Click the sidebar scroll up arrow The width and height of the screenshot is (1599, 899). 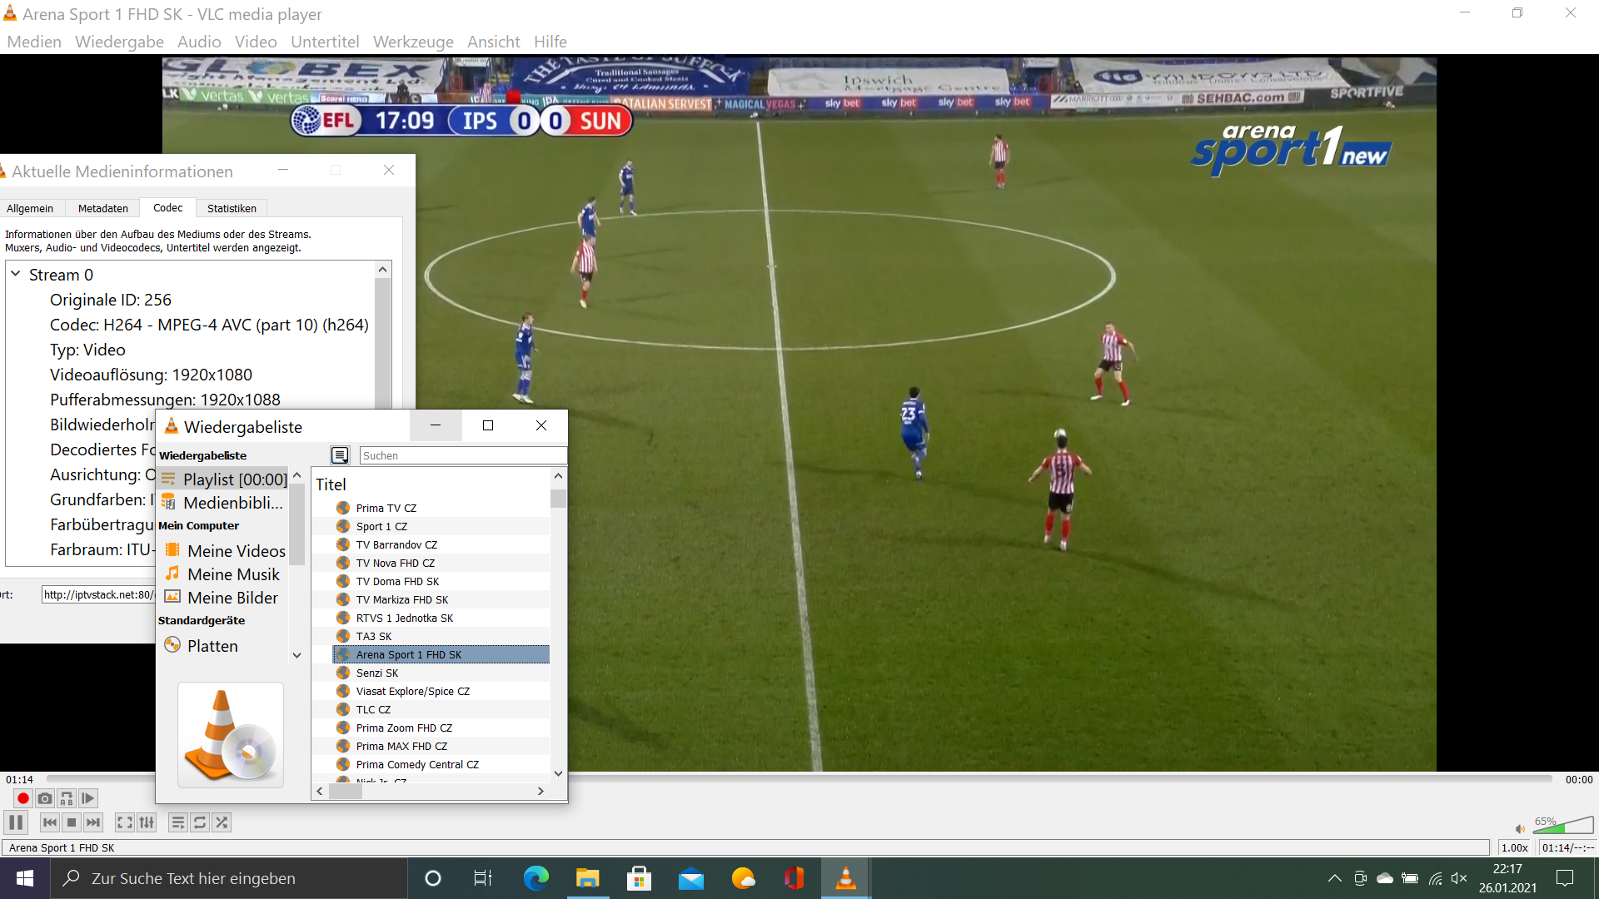tap(296, 474)
